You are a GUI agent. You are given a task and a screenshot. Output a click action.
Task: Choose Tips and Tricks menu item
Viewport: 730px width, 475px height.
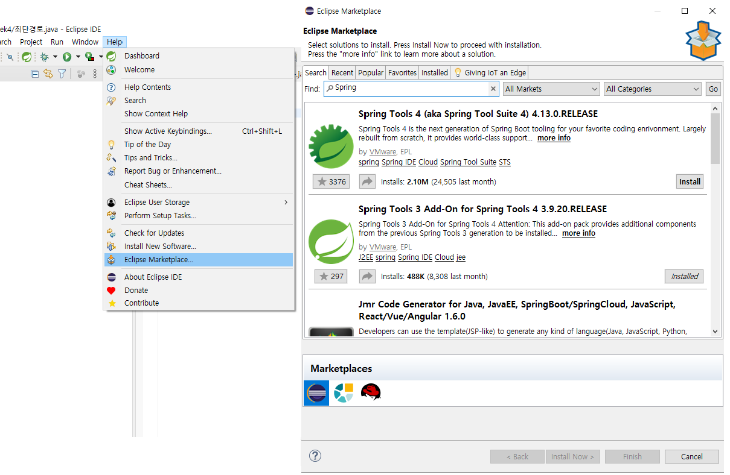(198, 158)
